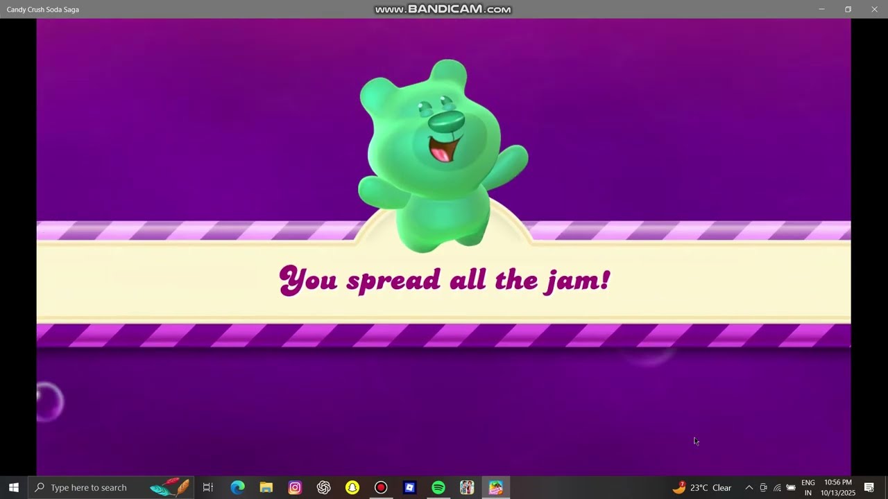Open Roblox from the taskbar
This screenshot has width=888, height=499.
410,487
